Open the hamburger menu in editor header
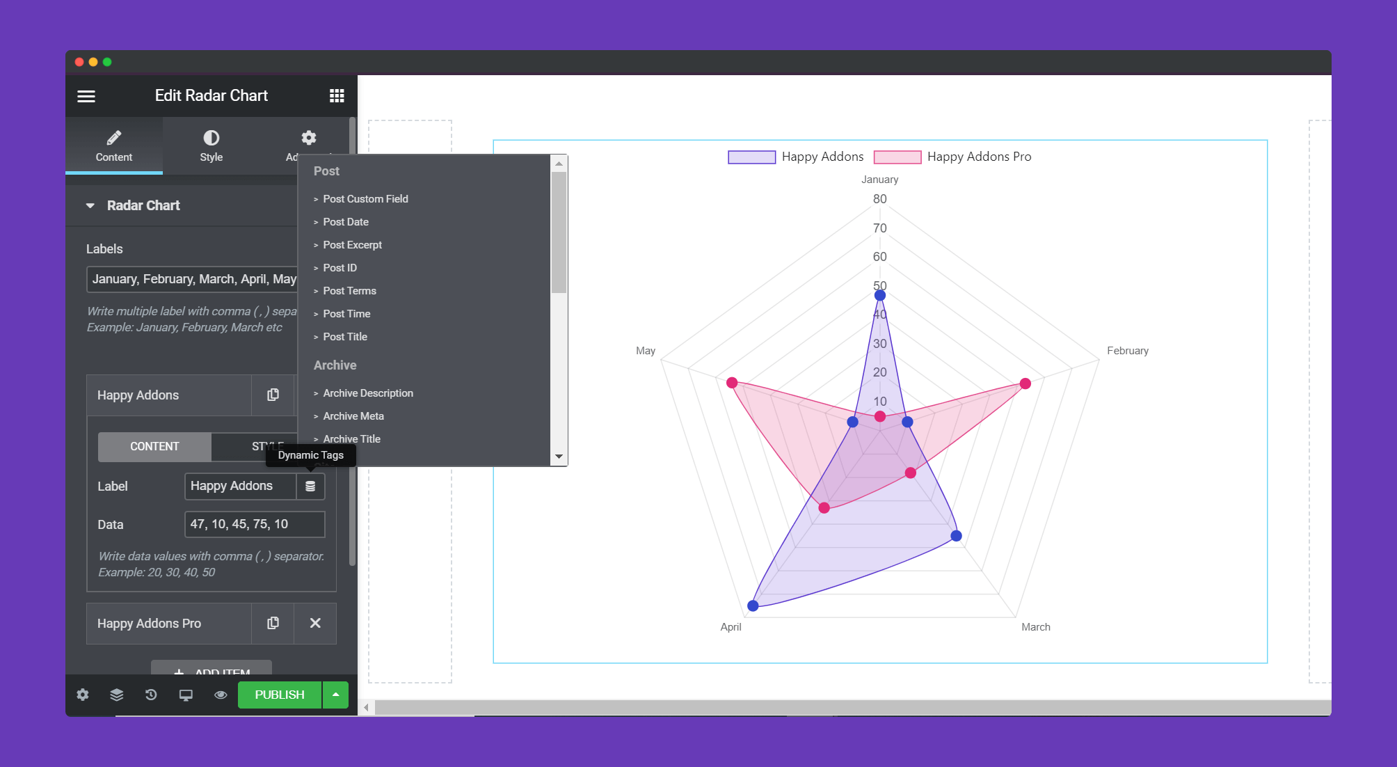The height and width of the screenshot is (767, 1397). click(x=86, y=96)
